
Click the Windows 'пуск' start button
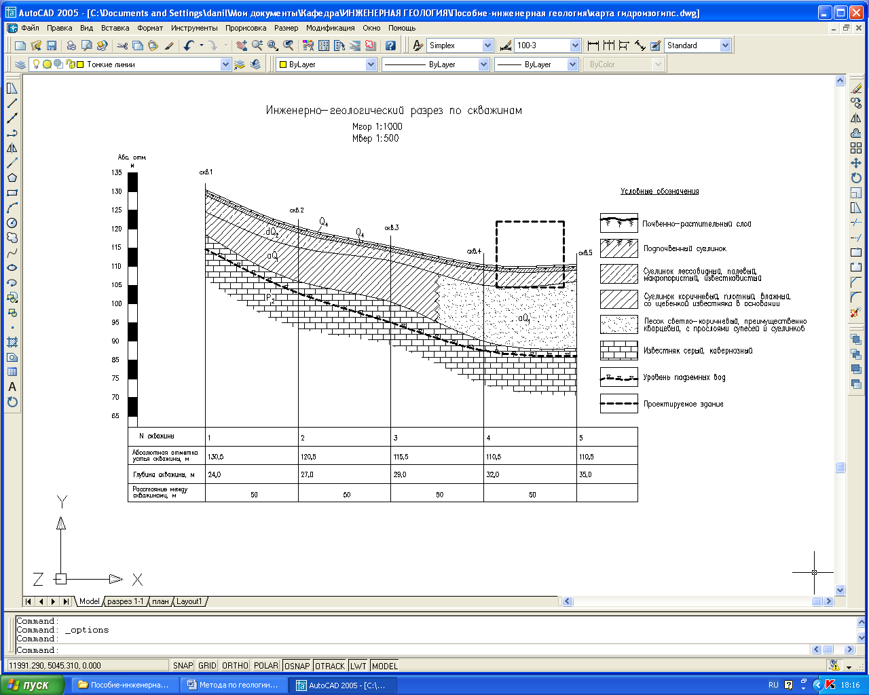coord(32,685)
